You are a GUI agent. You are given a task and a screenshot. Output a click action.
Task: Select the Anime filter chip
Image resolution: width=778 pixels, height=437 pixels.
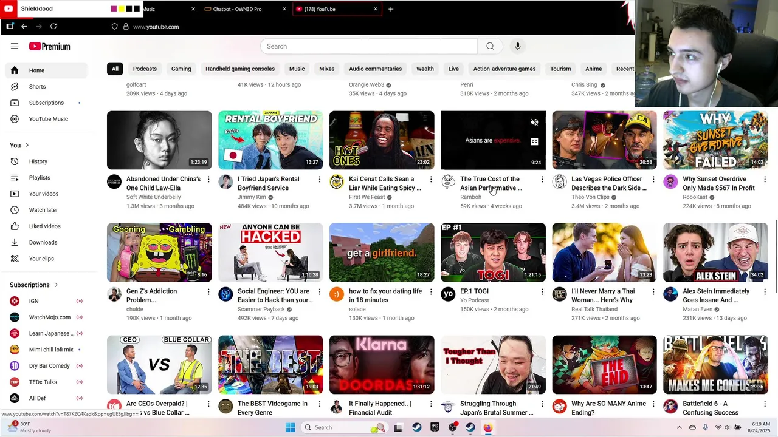[x=593, y=69]
